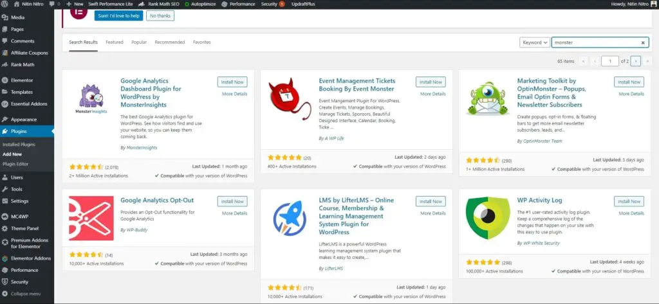Image resolution: width=659 pixels, height=304 pixels.
Task: Switch to the Popular tab
Action: (139, 42)
